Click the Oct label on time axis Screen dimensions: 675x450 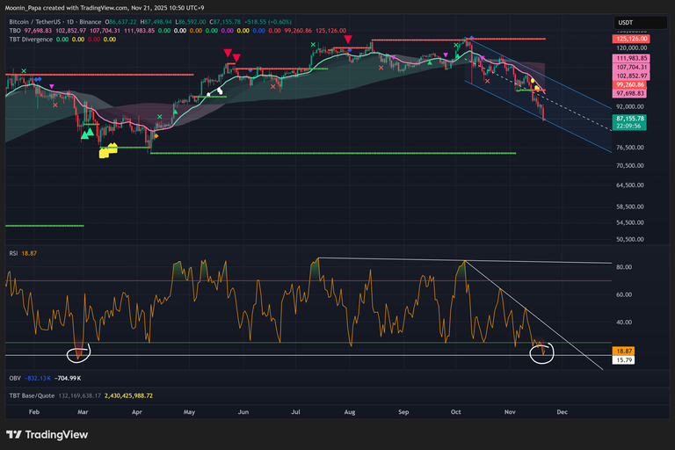point(455,410)
